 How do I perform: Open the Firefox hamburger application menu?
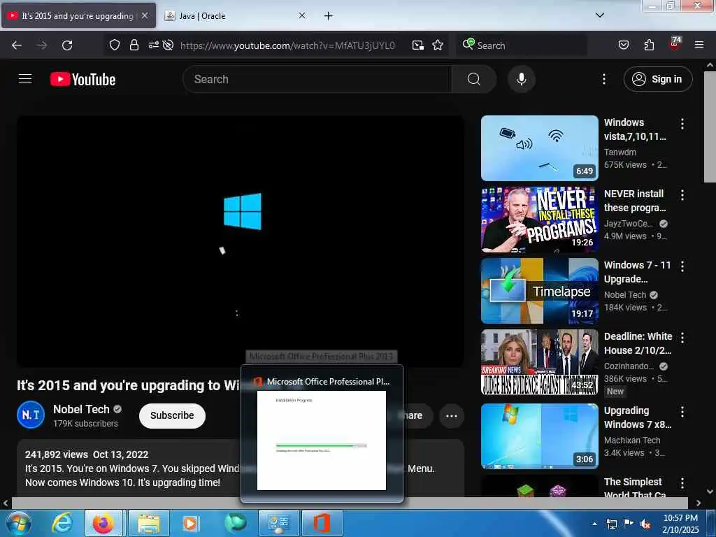(699, 45)
